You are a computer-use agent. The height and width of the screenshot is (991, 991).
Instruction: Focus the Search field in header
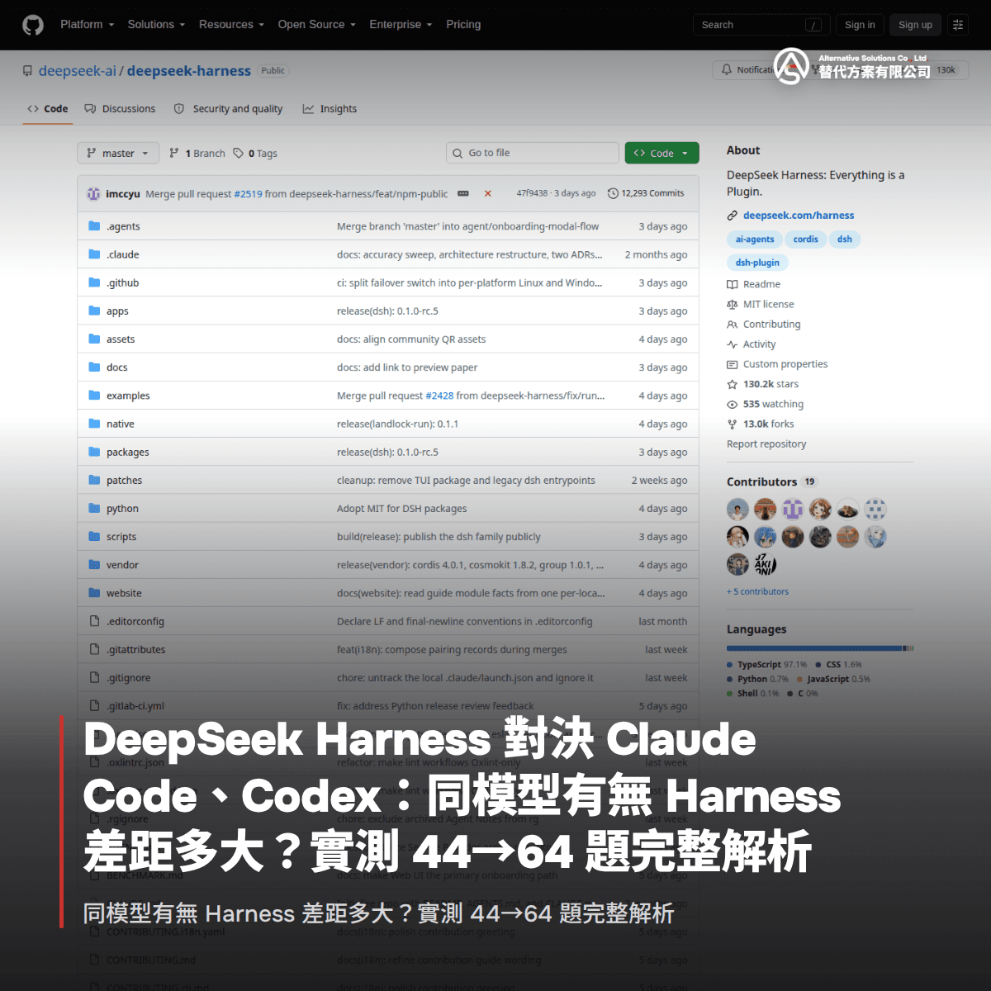(x=761, y=25)
